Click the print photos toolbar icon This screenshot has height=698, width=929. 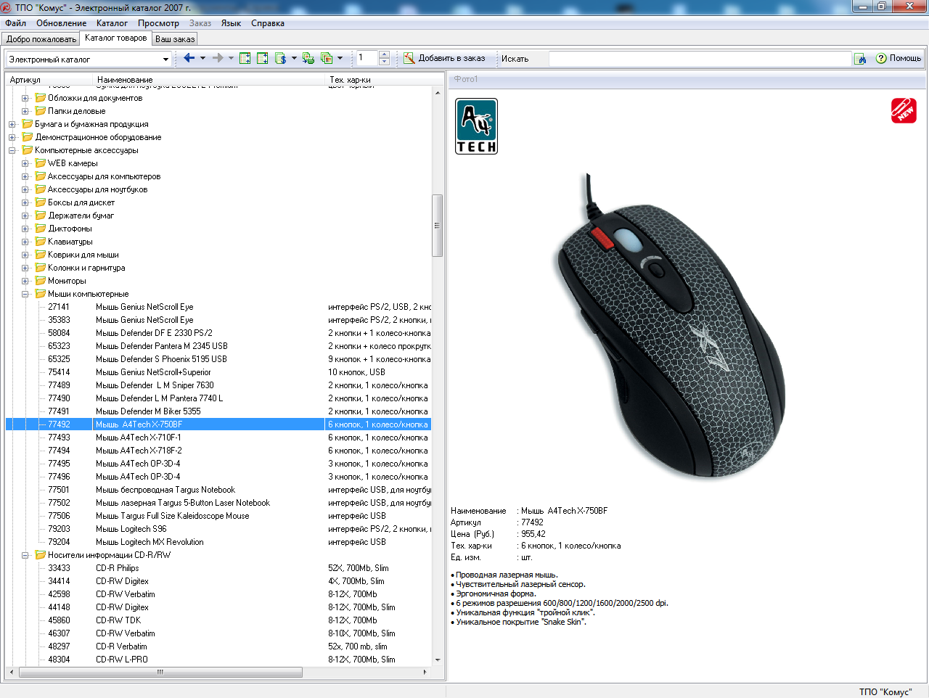[308, 58]
